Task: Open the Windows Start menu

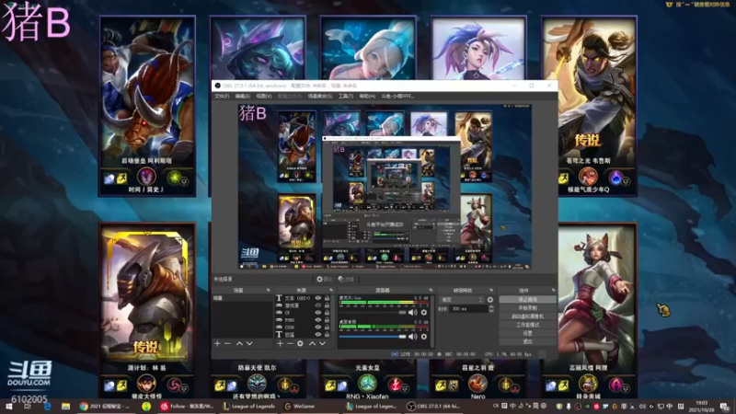Action: [8, 406]
